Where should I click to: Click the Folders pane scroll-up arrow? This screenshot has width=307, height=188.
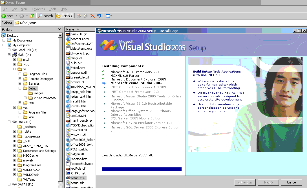click(60, 36)
